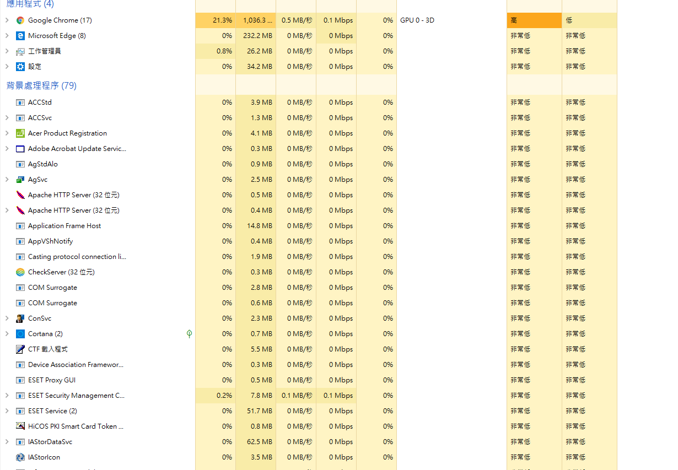Expand the ACCSvc process row
Viewport: 678px width, 470px height.
(x=7, y=118)
